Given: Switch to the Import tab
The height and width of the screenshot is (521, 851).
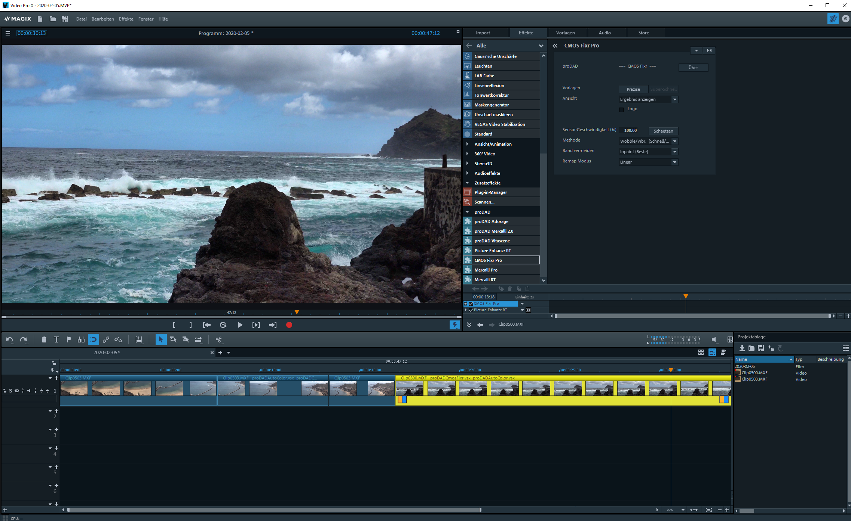Looking at the screenshot, I should pyautogui.click(x=483, y=33).
